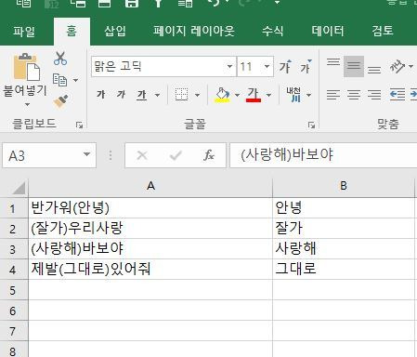
Task: Select cell B2 with 잘가
Action: [x=344, y=229]
